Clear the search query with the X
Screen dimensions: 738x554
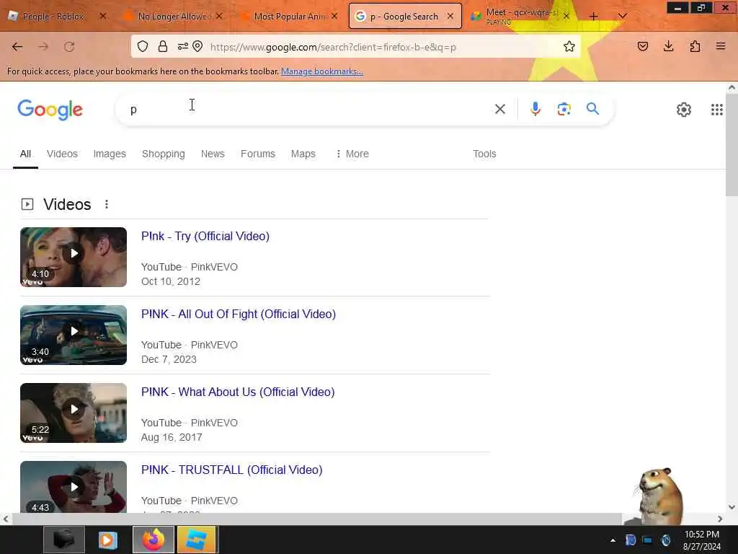(500, 110)
